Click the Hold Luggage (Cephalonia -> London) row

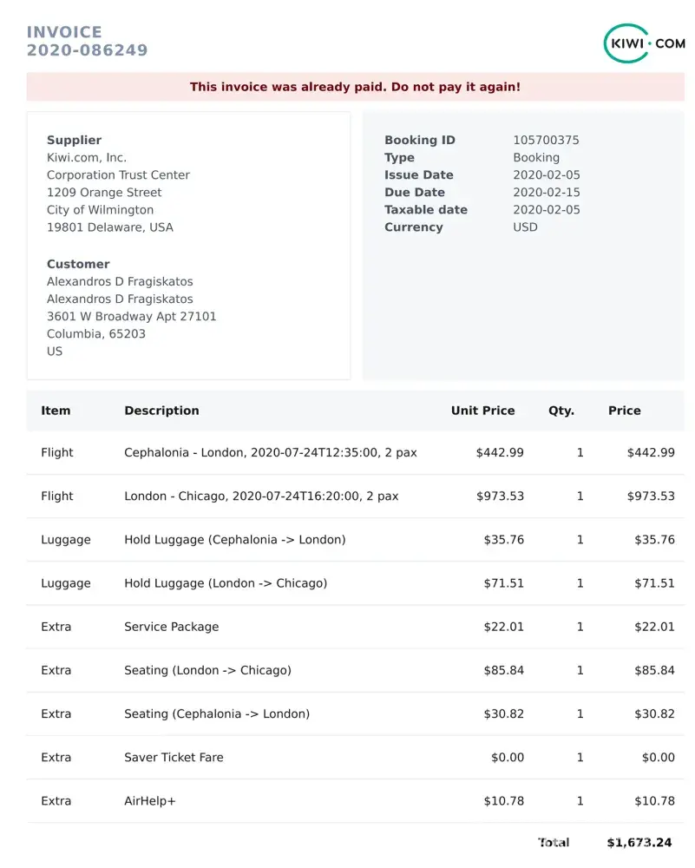(x=234, y=540)
